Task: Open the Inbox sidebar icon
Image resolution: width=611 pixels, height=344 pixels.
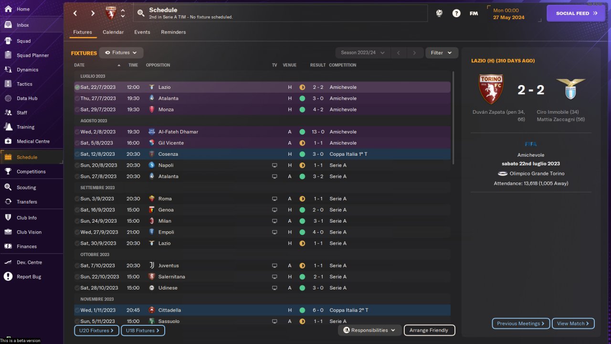Action: pyautogui.click(x=8, y=25)
